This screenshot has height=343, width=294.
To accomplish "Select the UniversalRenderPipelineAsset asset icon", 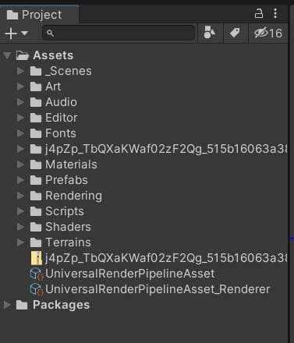I will point(36,274).
